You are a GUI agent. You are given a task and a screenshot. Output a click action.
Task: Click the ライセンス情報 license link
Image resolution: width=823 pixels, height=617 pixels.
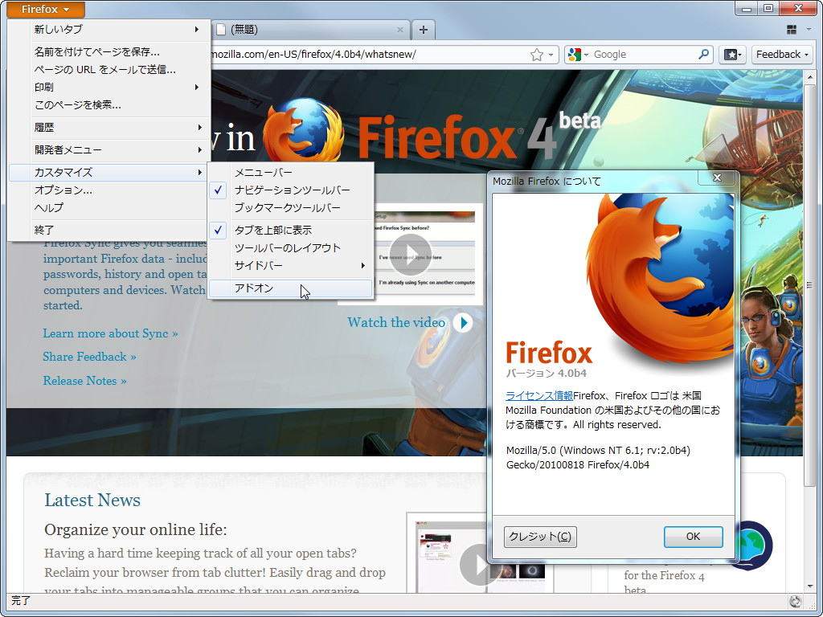click(x=538, y=395)
